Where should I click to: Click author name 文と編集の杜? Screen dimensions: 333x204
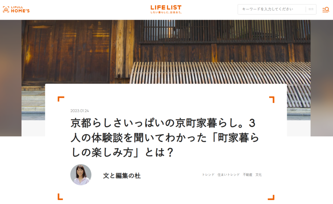pos(122,176)
